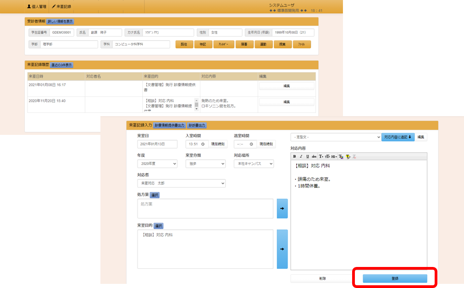Click the clock icon in 入室時間 field
The height and width of the screenshot is (288, 464).
click(203, 144)
